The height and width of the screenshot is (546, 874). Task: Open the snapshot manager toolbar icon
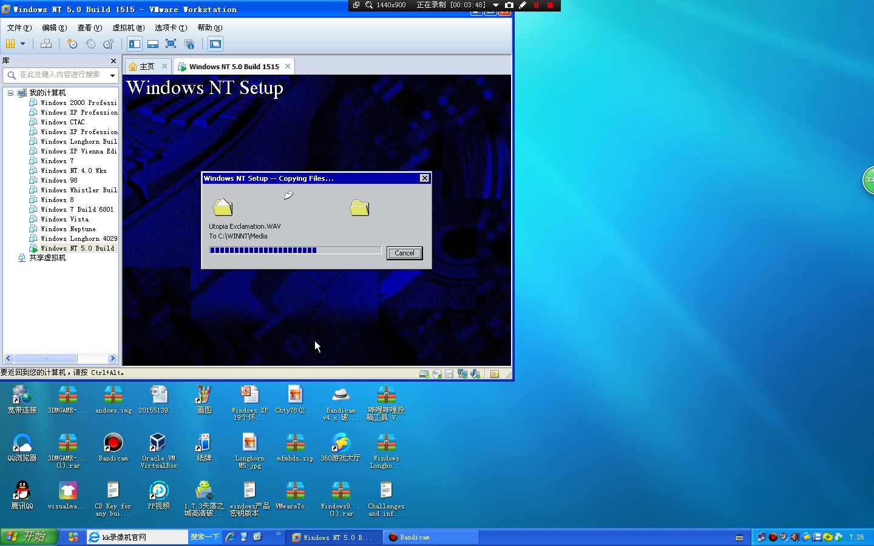(109, 44)
